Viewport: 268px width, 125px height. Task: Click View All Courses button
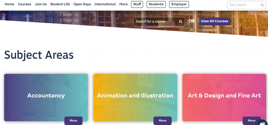pos(214,21)
